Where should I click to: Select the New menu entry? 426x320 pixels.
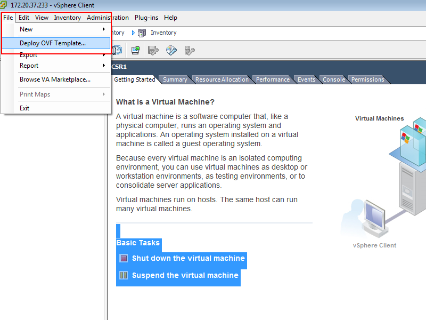pos(56,29)
